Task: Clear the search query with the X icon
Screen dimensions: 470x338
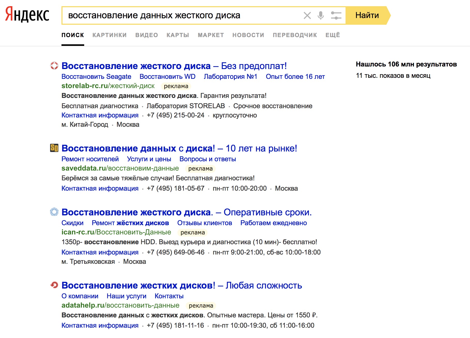Action: pyautogui.click(x=307, y=15)
